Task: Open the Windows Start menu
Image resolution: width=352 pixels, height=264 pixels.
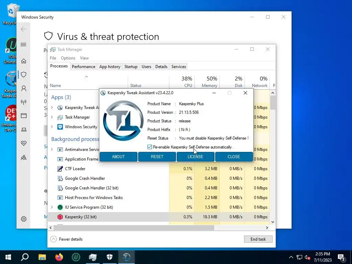Action: (8, 257)
